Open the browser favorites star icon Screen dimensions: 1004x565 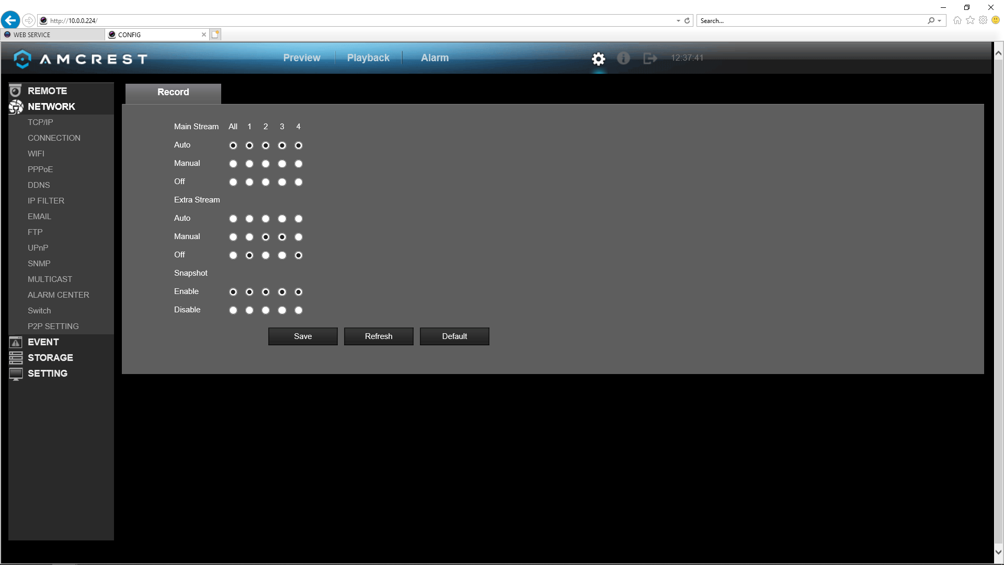(x=971, y=20)
